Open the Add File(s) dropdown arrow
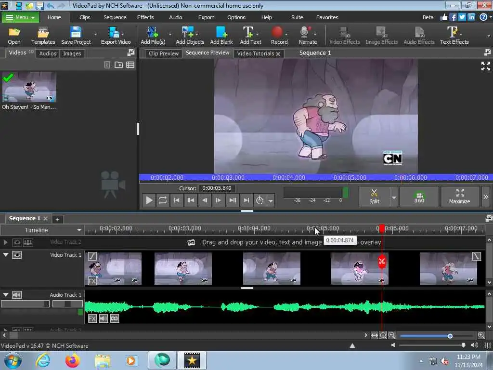493x370 pixels. (170, 34)
